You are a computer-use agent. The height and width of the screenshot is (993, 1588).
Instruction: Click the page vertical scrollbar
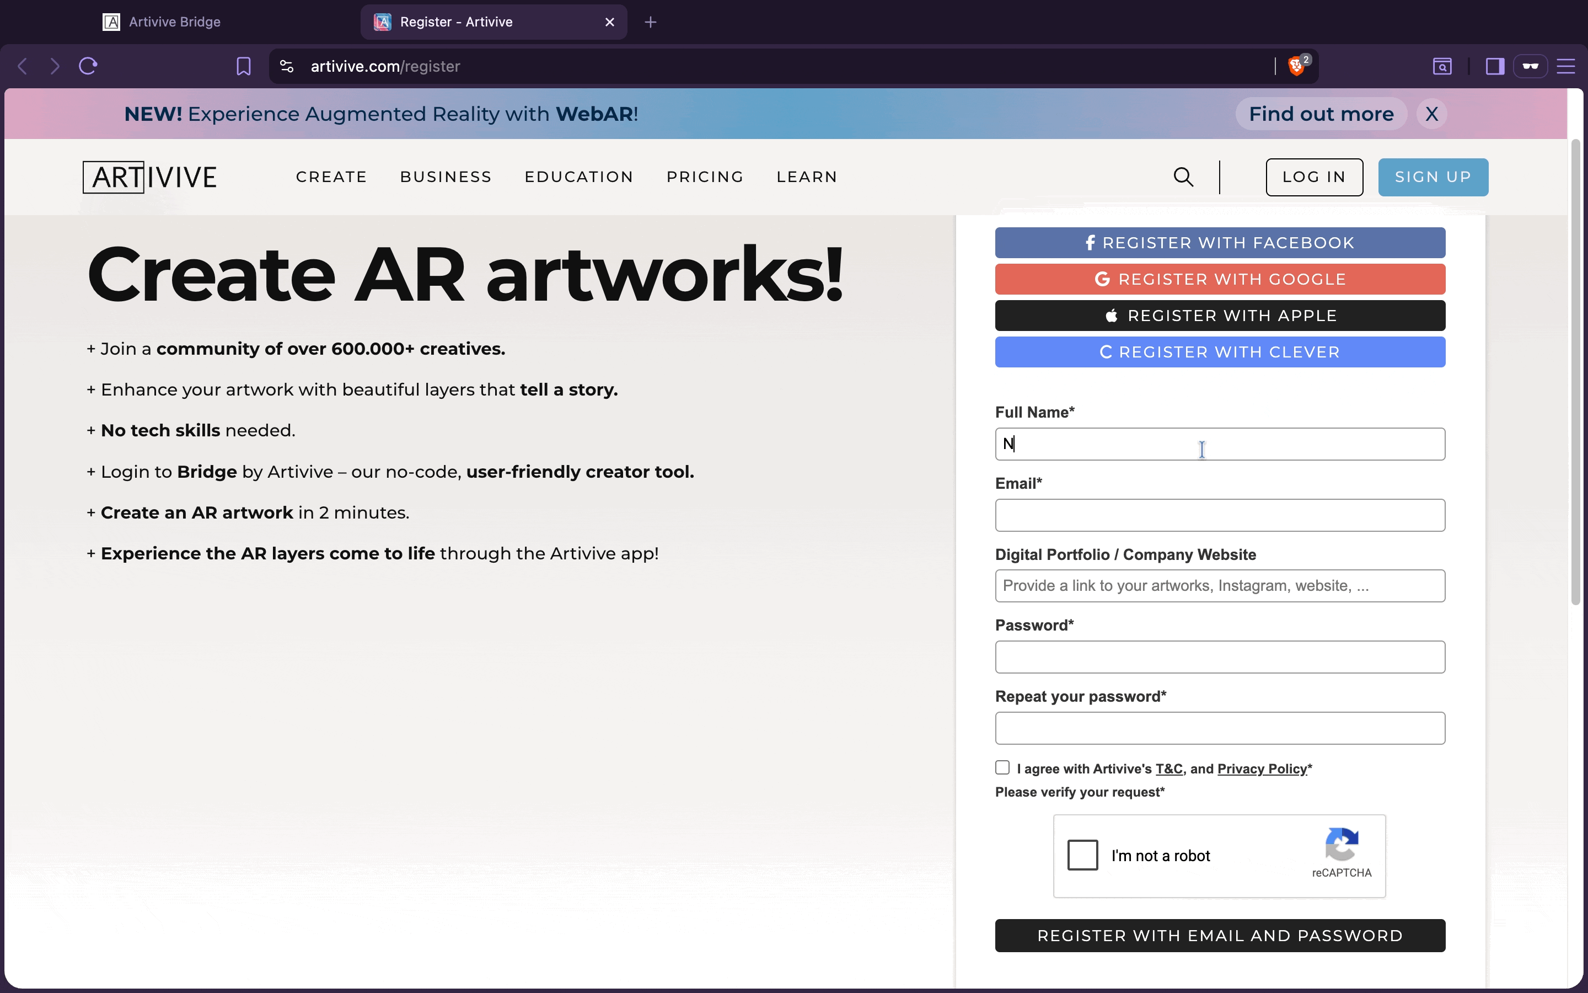[1575, 372]
